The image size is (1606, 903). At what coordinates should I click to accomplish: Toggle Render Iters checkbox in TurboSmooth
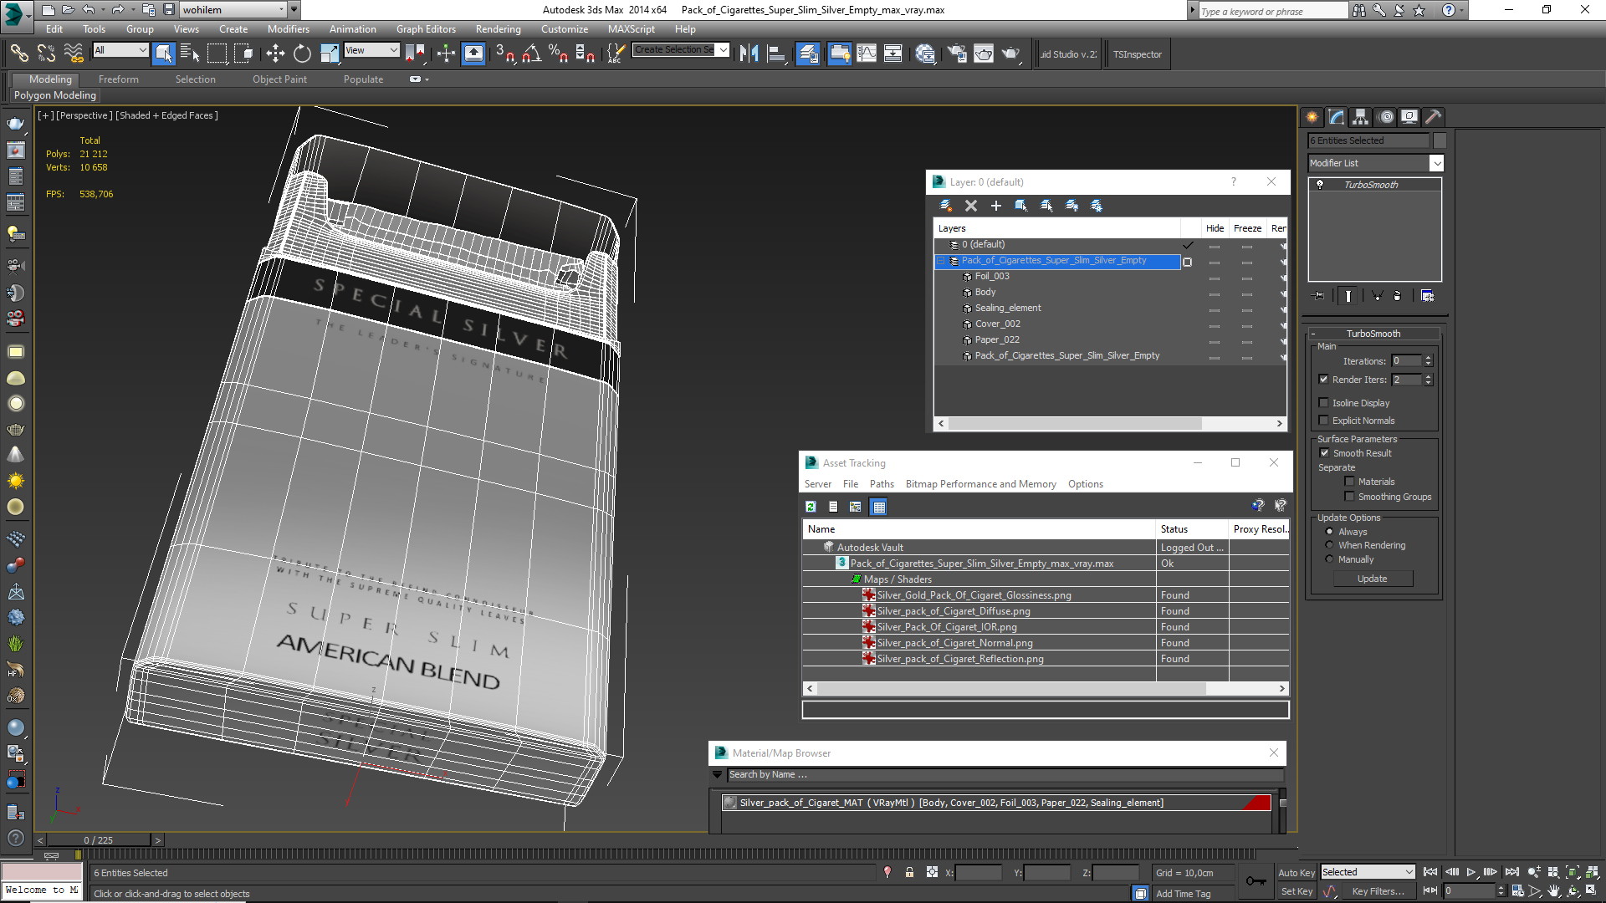[x=1323, y=380]
